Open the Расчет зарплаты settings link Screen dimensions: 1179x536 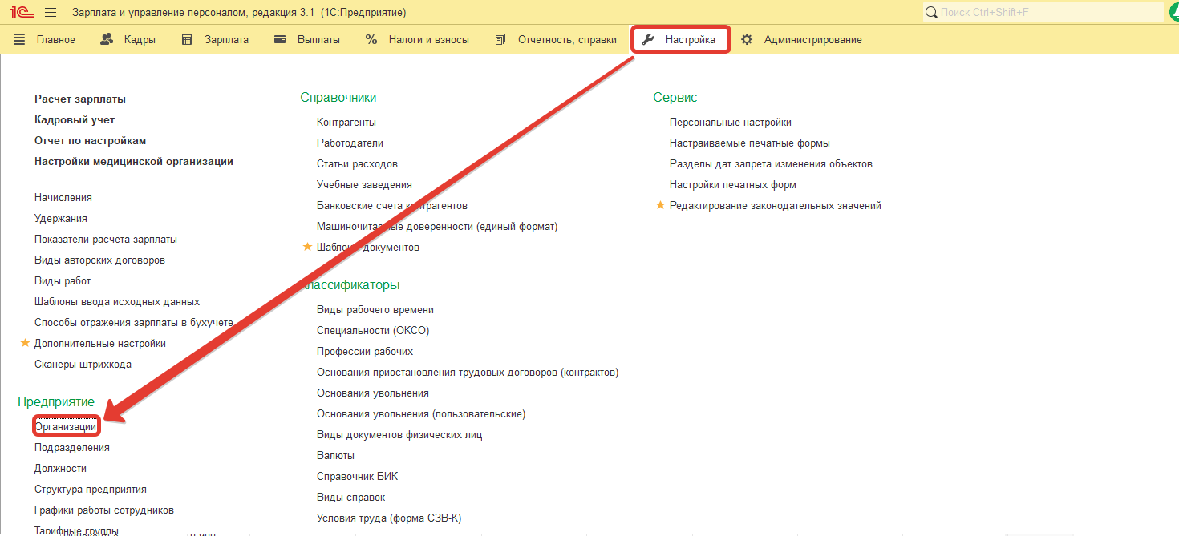tap(80, 99)
